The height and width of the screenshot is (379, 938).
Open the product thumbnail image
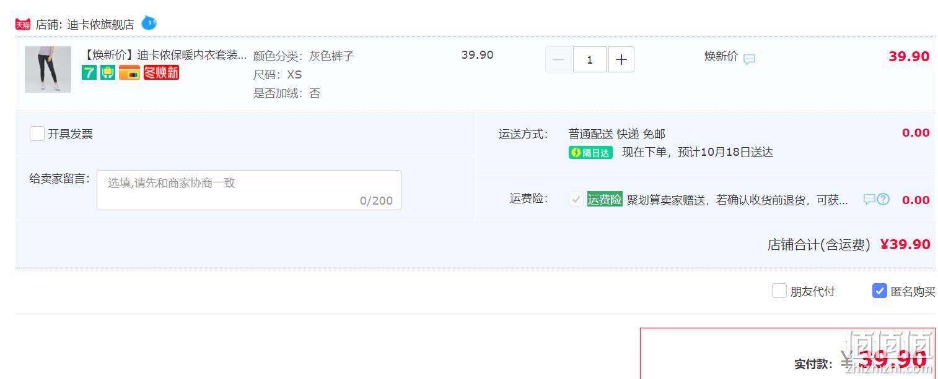48,69
